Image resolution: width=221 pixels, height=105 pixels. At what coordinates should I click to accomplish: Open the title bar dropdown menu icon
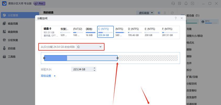pos(192,3)
